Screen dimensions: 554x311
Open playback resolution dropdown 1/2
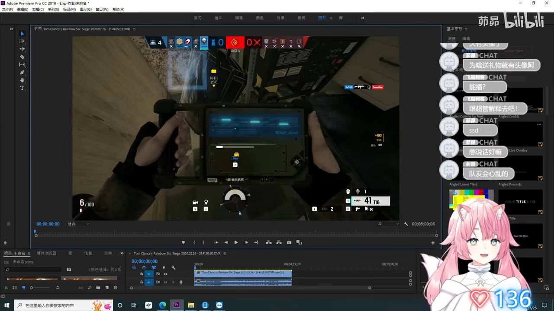tap(387, 224)
